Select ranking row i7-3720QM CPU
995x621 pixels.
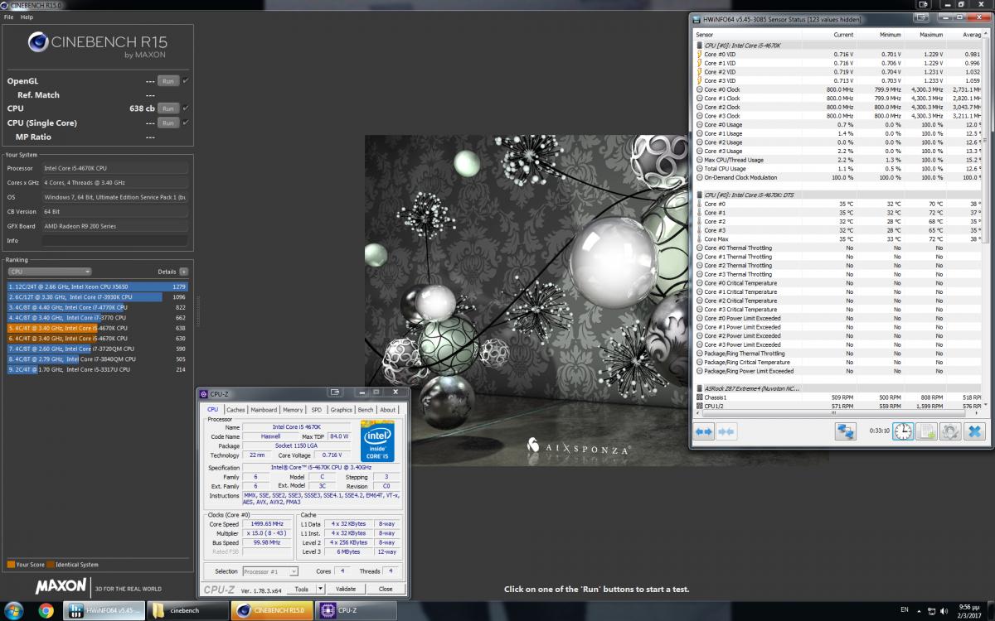pos(98,349)
